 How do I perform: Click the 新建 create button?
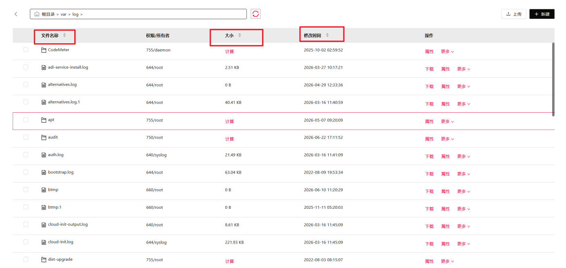point(542,14)
